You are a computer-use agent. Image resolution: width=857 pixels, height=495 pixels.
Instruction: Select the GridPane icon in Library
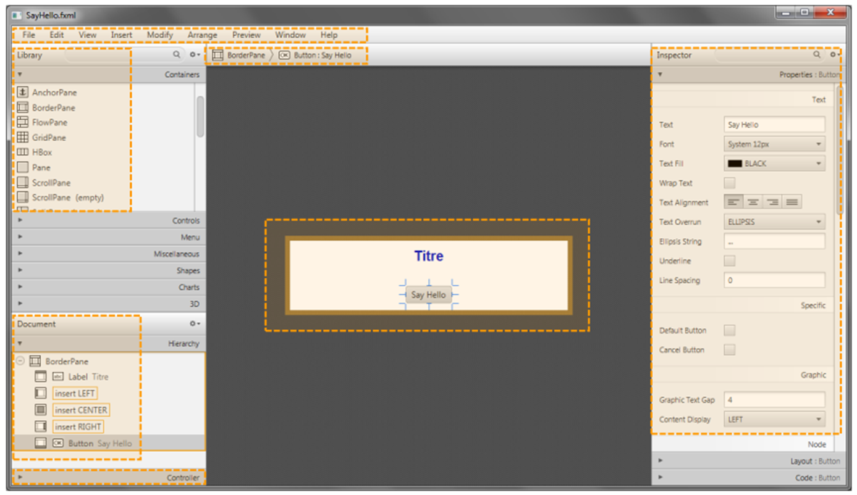(23, 137)
